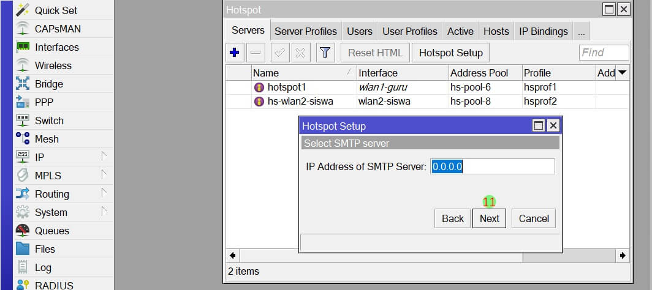Expand the Routing submenu
652x290 pixels.
point(61,194)
